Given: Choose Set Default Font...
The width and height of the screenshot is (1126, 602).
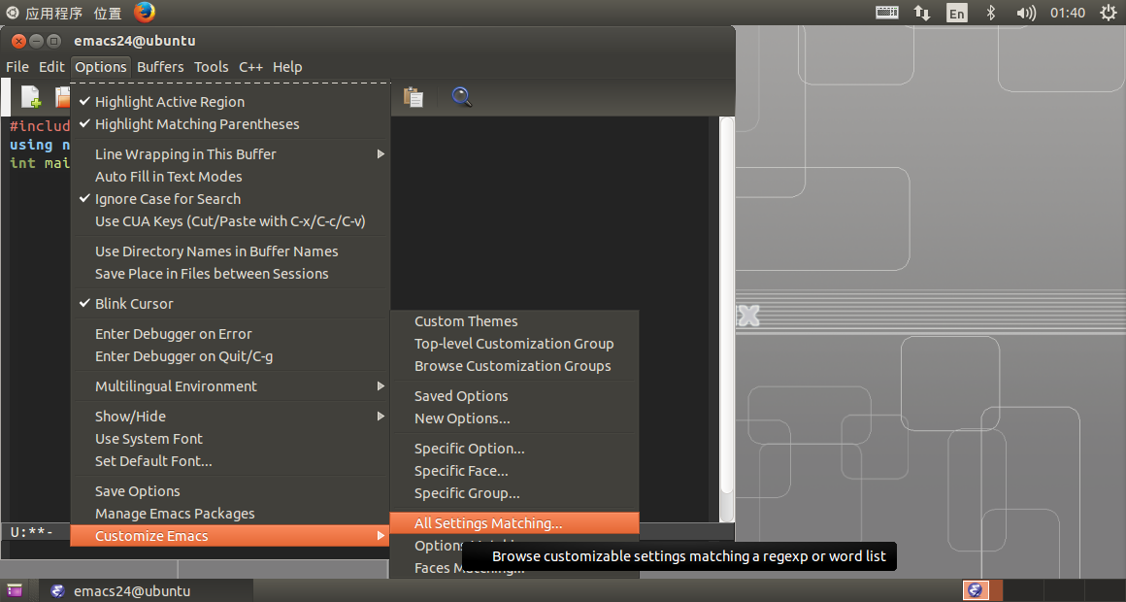Looking at the screenshot, I should coord(230,461).
